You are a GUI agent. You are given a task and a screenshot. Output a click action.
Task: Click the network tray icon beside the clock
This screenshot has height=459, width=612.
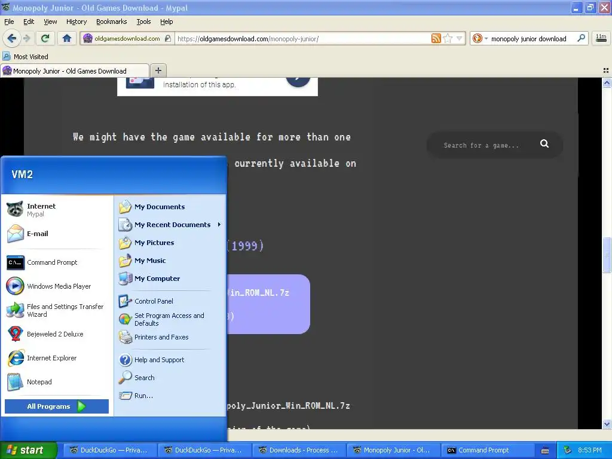pos(568,450)
